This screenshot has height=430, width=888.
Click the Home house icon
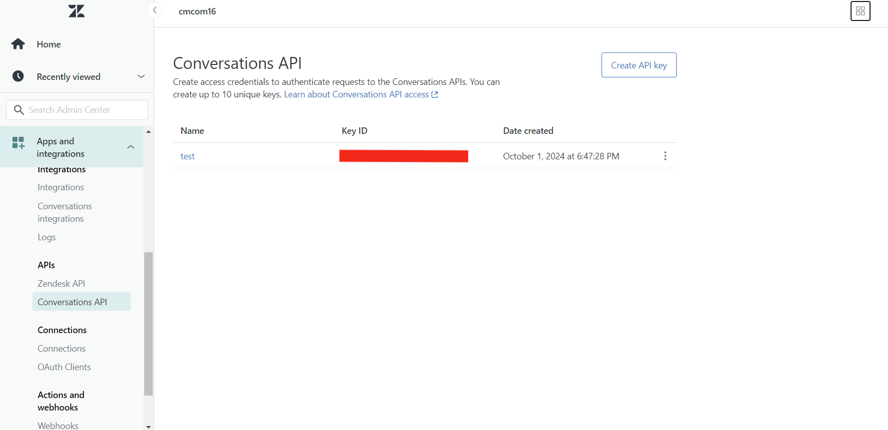[18, 44]
